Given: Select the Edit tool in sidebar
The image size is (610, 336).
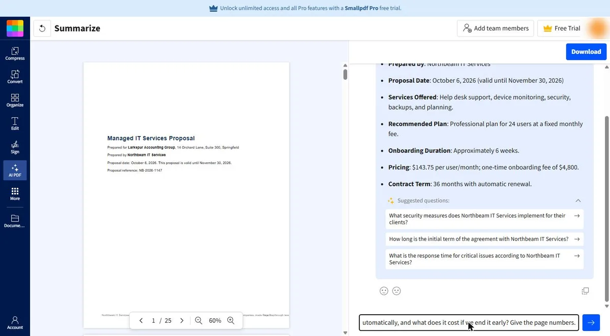Looking at the screenshot, I should [x=15, y=123].
